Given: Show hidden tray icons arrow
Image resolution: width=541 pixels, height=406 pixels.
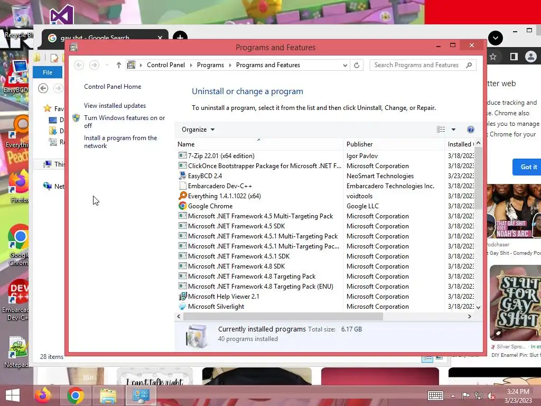Looking at the screenshot, I should pyautogui.click(x=453, y=395).
